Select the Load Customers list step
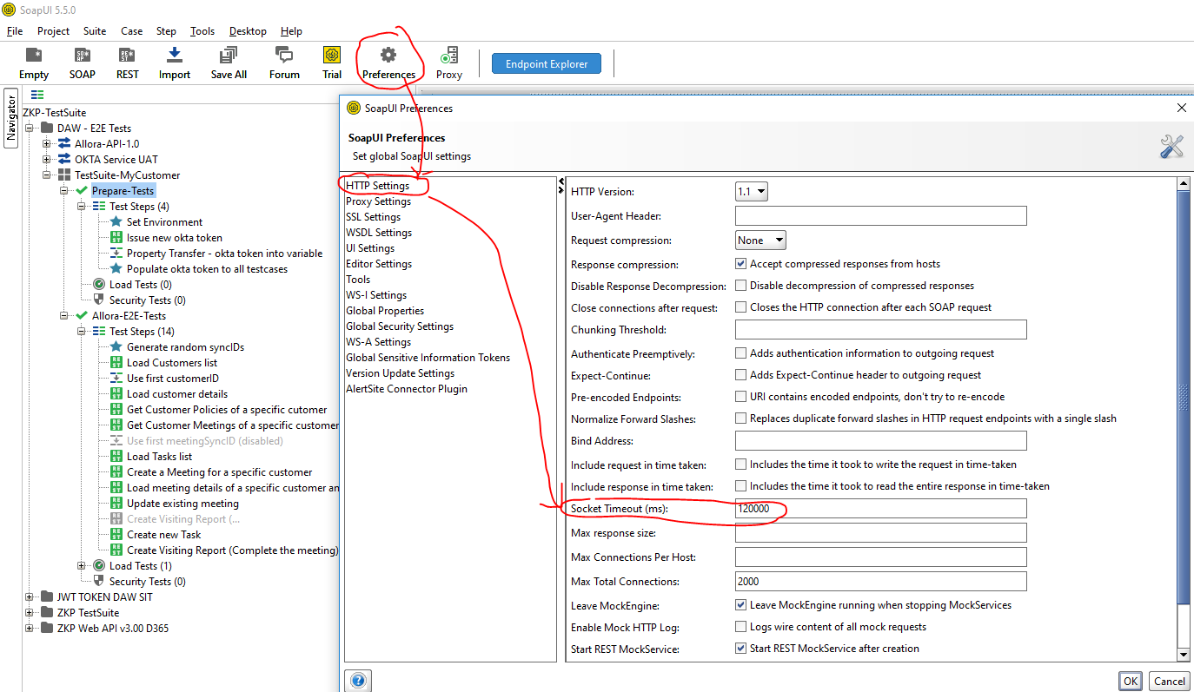 [172, 363]
